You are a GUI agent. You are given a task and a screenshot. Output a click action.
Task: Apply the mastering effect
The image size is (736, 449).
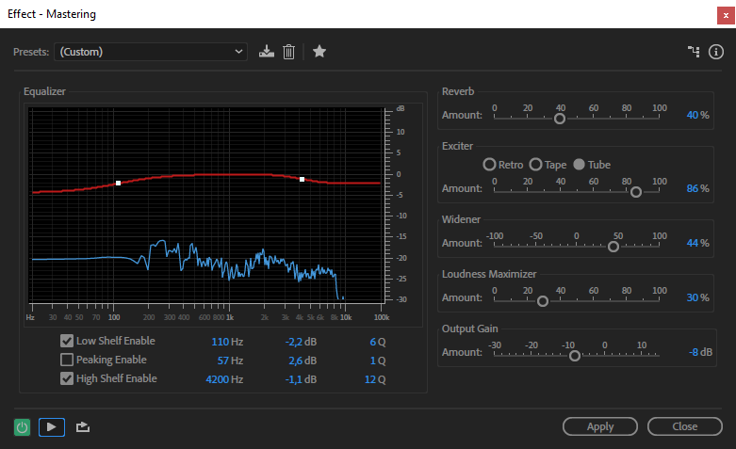tap(600, 426)
